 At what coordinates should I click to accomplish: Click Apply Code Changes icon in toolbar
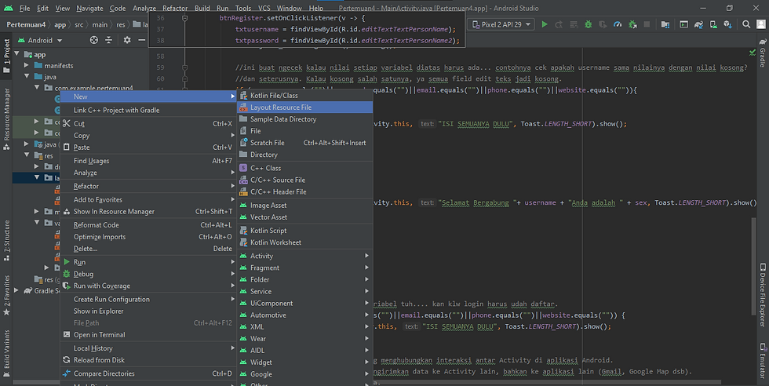point(574,24)
